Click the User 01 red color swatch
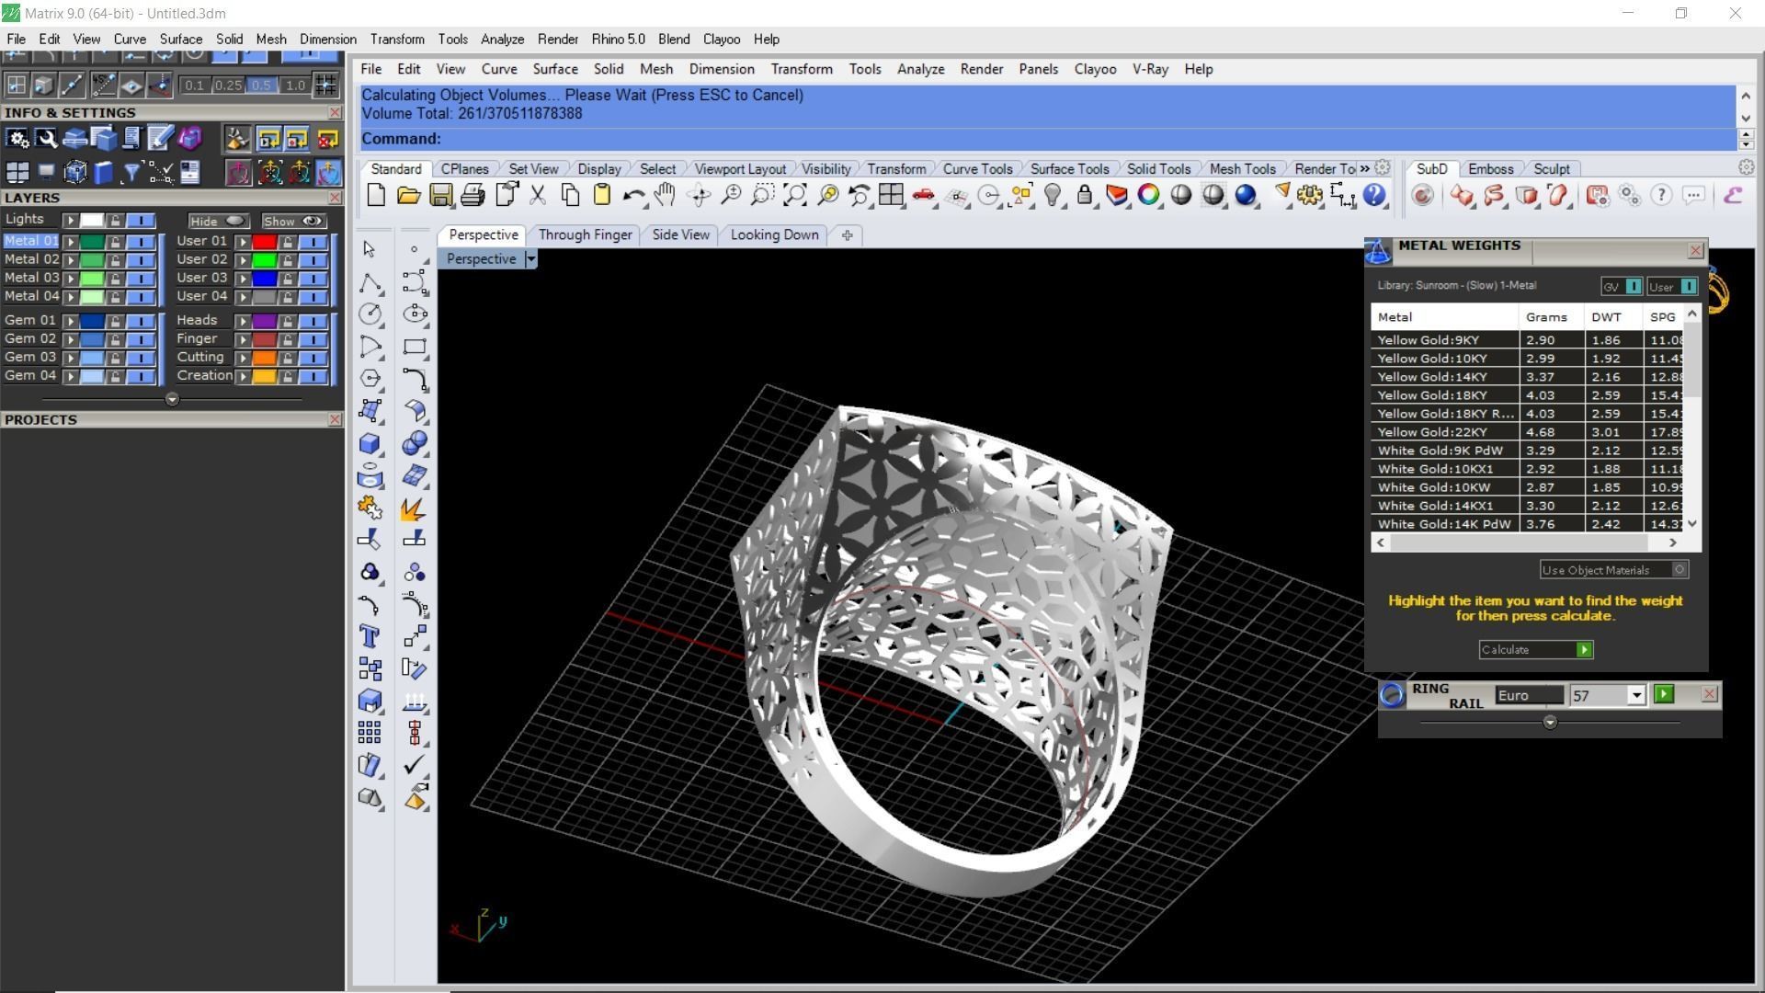The image size is (1765, 993). coord(264,242)
